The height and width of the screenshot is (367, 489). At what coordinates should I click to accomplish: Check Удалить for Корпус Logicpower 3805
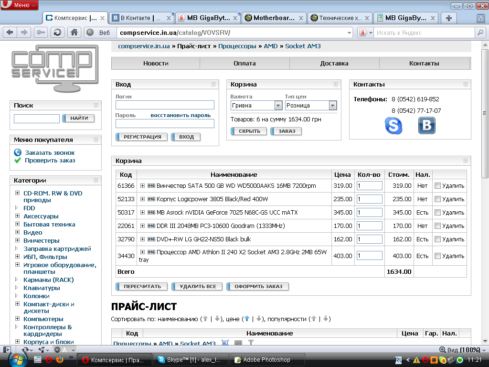coord(437,199)
